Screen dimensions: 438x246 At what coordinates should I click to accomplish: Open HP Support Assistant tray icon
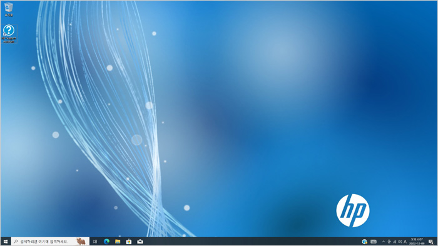pos(365,242)
